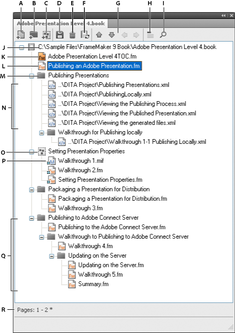Click the folder icon of Packaging a Presentation for Distribution
This screenshot has width=235, height=333.
[42, 189]
